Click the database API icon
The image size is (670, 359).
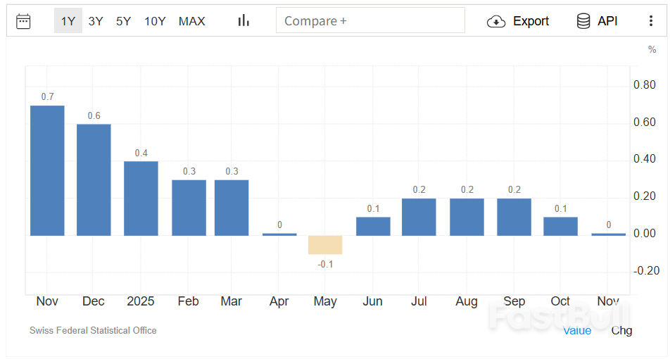[x=583, y=21]
